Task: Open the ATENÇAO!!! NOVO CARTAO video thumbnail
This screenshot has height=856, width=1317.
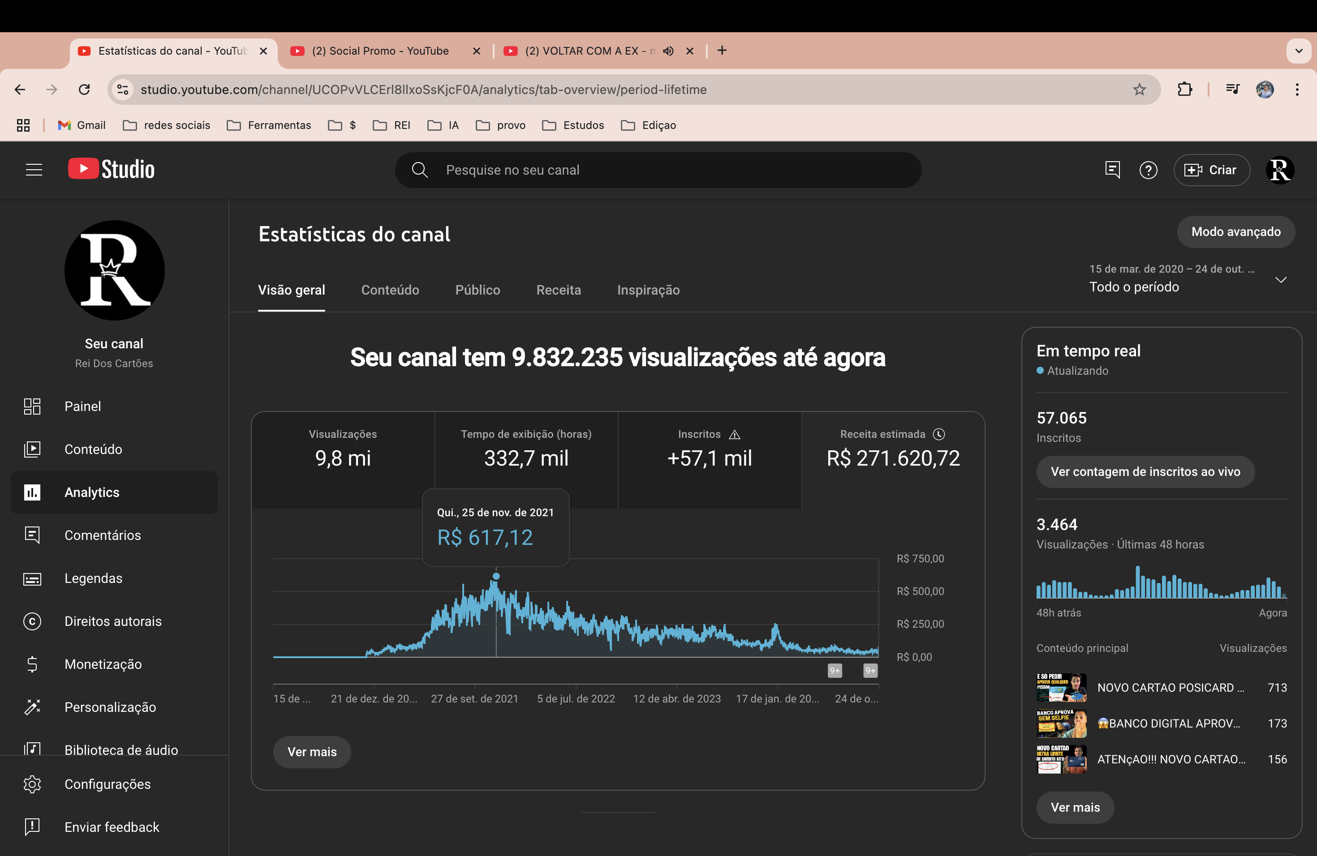Action: (1061, 759)
